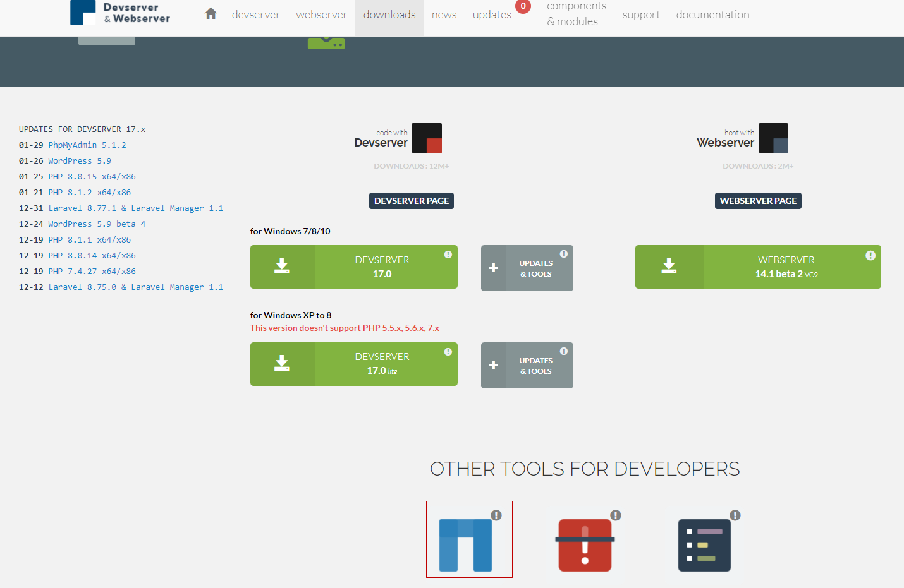Click the home icon in navigation bar
This screenshot has height=588, width=904.
pos(211,14)
